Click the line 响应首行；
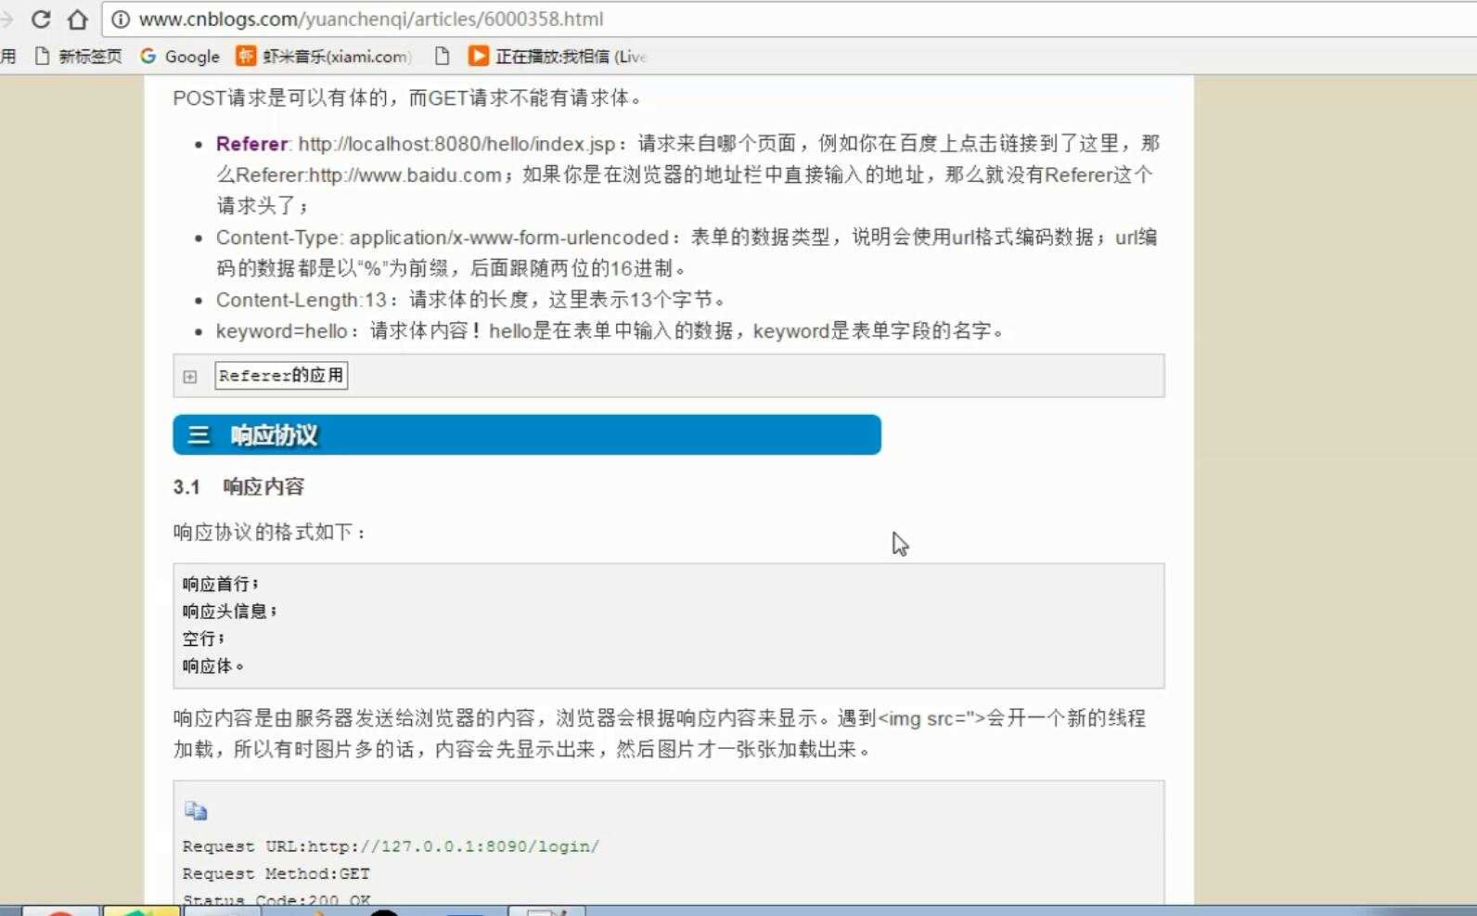 (221, 585)
